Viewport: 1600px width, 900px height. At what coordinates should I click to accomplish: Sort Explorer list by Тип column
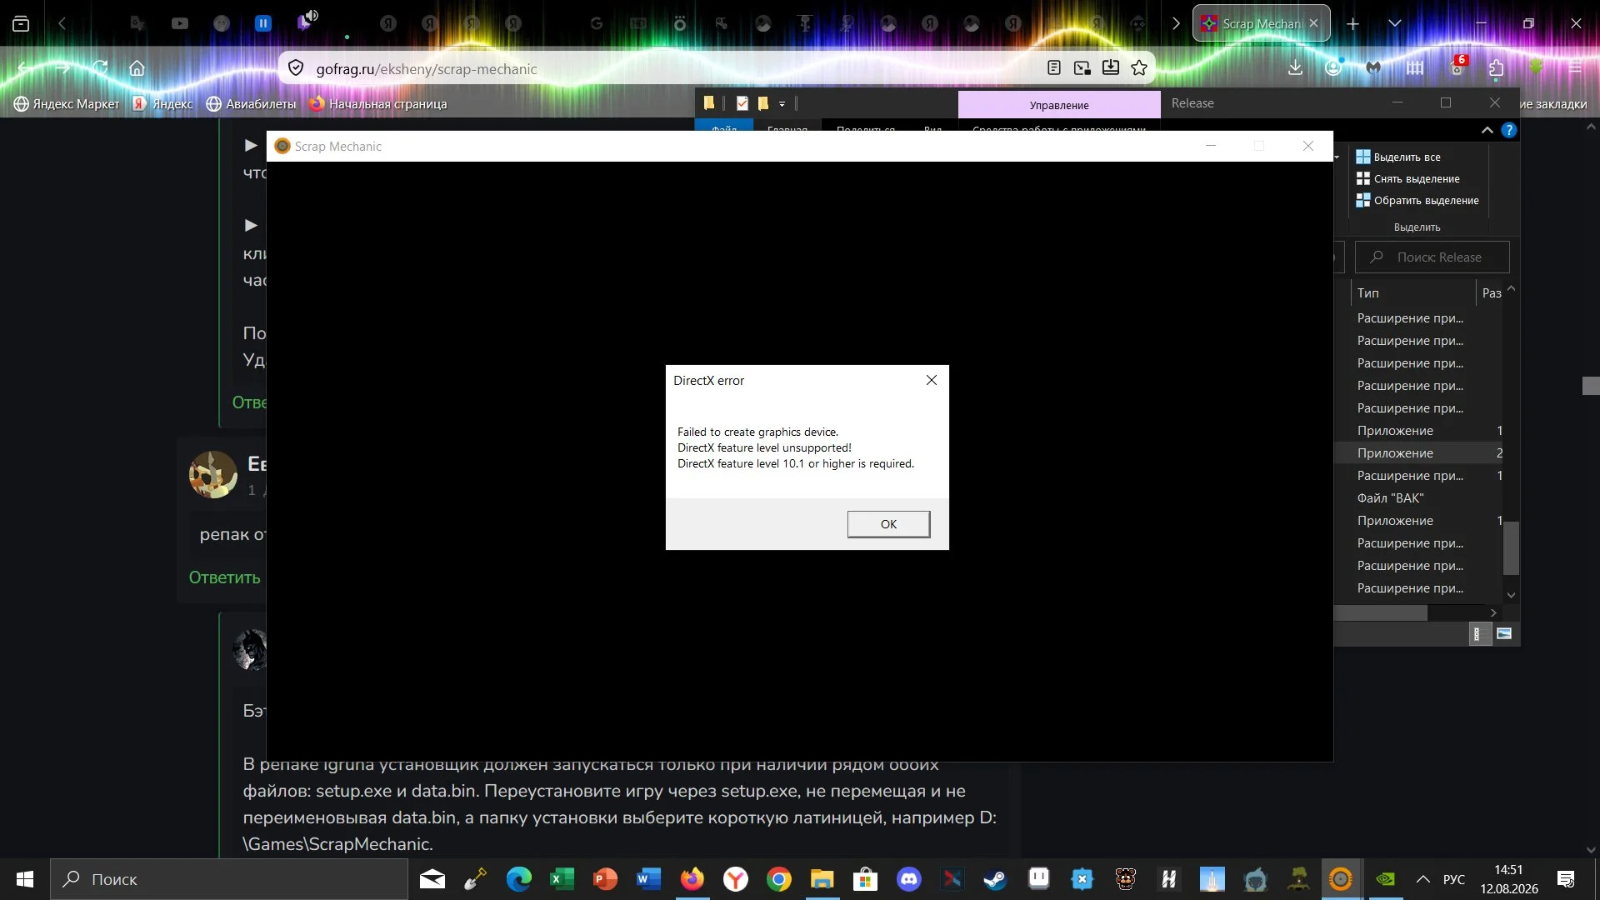(x=1412, y=293)
